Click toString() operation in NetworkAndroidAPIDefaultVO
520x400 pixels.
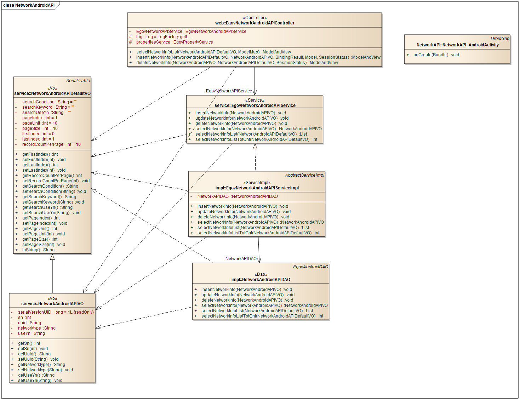pos(38,250)
